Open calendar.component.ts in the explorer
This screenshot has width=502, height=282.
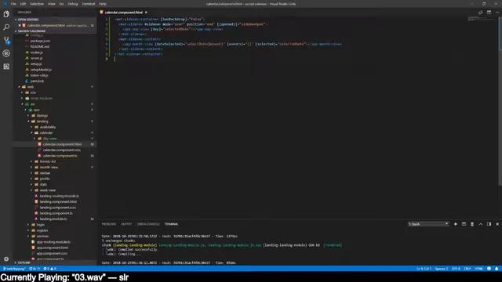[x=60, y=156]
